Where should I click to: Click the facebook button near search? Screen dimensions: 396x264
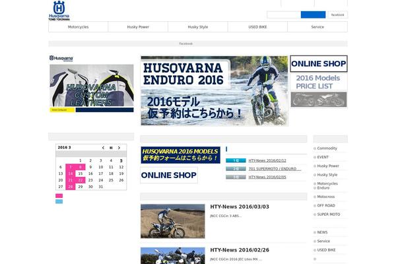(337, 15)
